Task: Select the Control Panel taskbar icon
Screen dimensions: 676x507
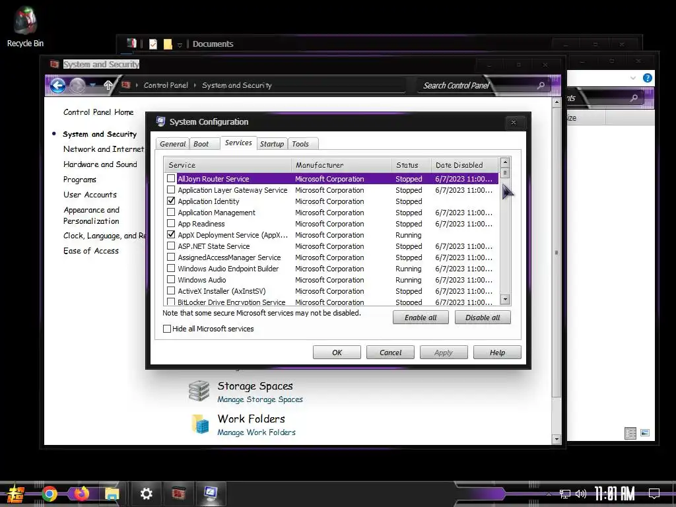Action: point(178,492)
